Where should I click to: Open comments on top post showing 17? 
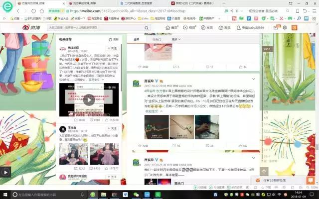pyautogui.click(x=209, y=67)
